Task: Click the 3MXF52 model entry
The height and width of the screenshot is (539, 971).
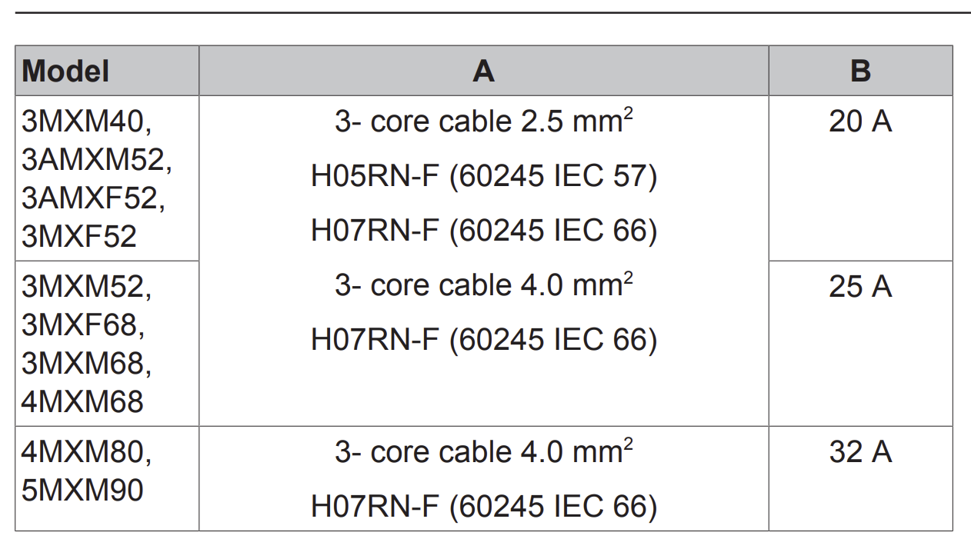Action: tap(78, 235)
